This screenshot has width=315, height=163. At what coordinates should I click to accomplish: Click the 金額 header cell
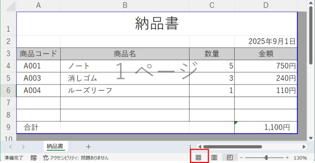(x=266, y=54)
